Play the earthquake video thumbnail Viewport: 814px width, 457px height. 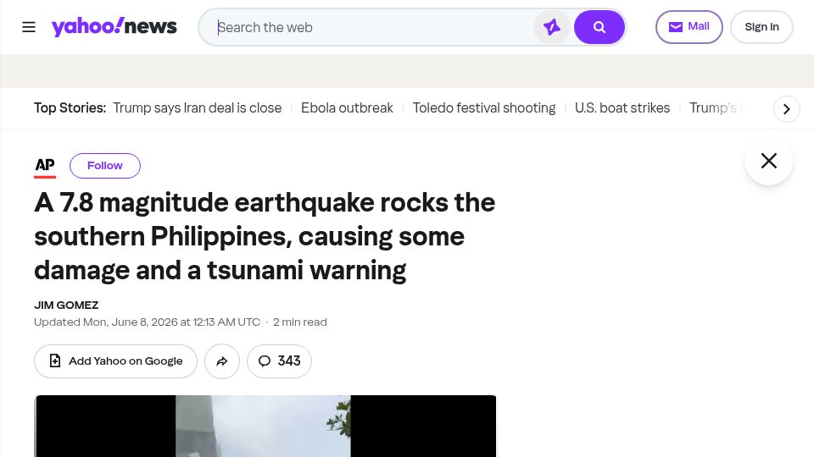265,426
